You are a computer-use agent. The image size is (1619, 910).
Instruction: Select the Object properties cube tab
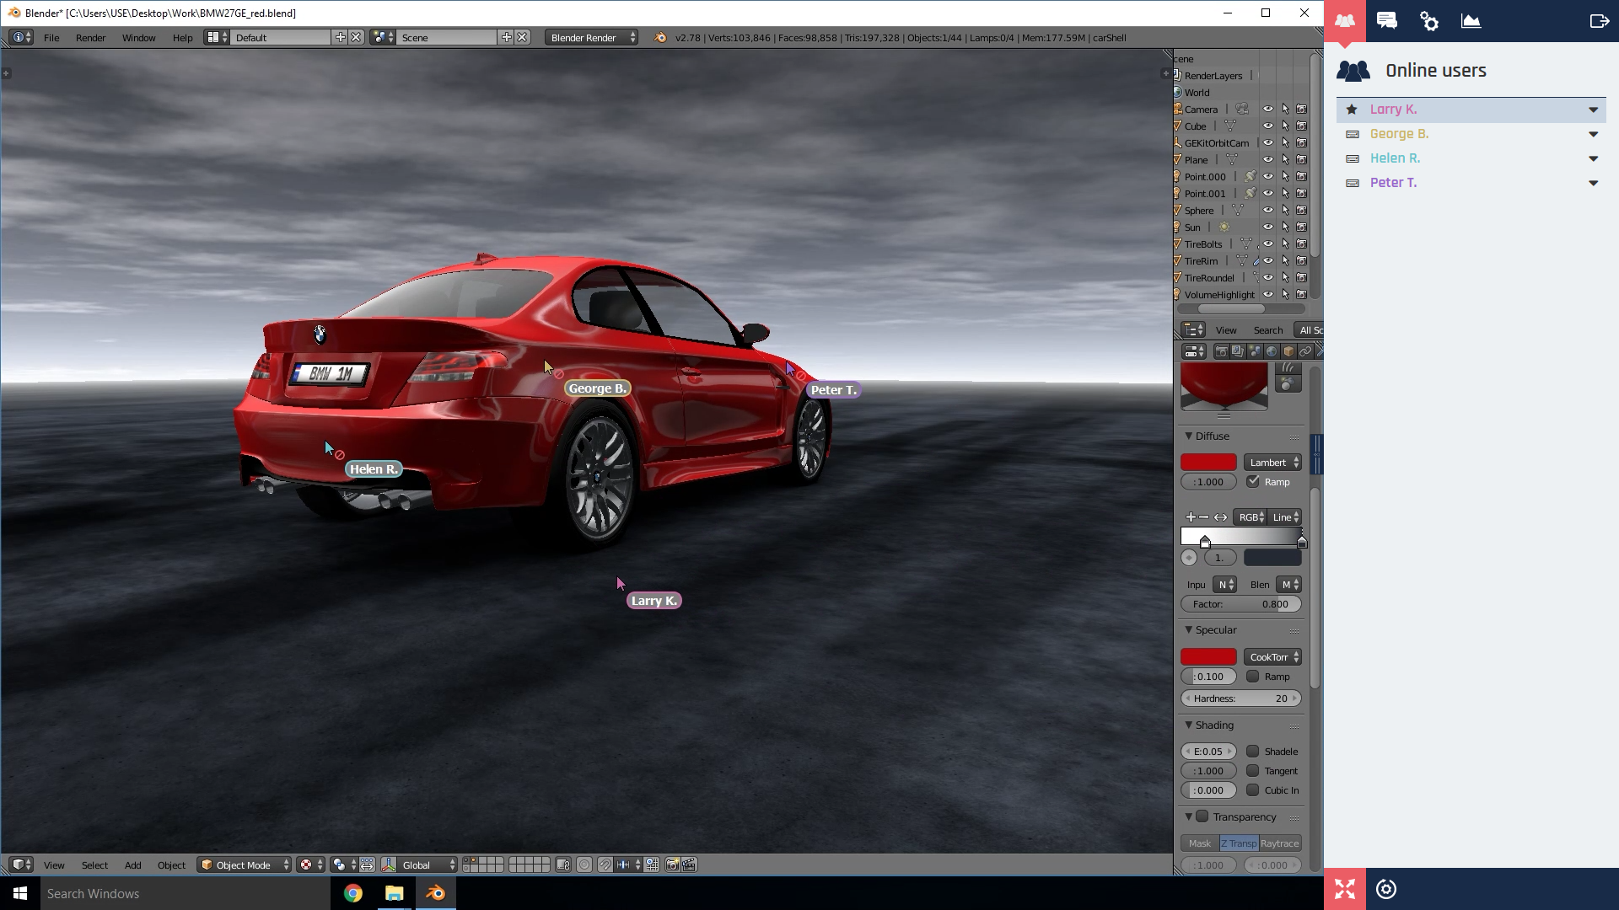click(x=1288, y=351)
